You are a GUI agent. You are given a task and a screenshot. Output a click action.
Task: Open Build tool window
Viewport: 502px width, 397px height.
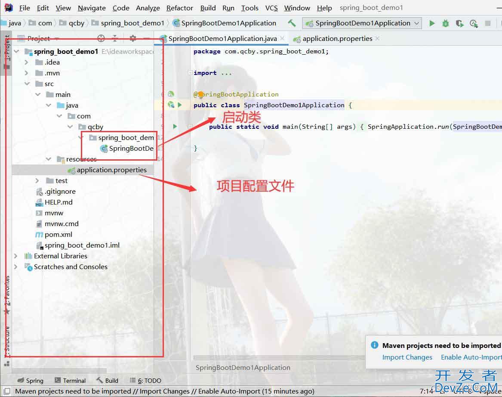[x=107, y=380]
